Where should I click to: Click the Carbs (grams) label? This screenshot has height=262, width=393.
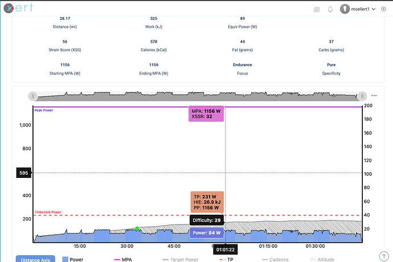pyautogui.click(x=331, y=50)
